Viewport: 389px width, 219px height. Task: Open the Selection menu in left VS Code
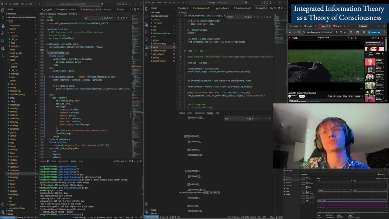pyautogui.click(x=16, y=4)
